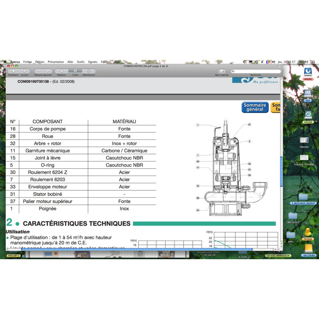Zoom in with the plus button
Viewport: 319px width, 319px height.
coord(48,71)
